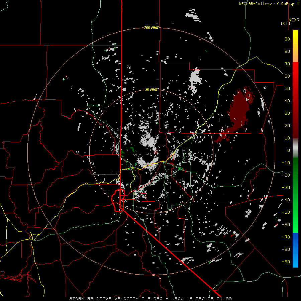Click the -90 value on velocity scale
Screen dimensions: 301x301
coord(286,262)
